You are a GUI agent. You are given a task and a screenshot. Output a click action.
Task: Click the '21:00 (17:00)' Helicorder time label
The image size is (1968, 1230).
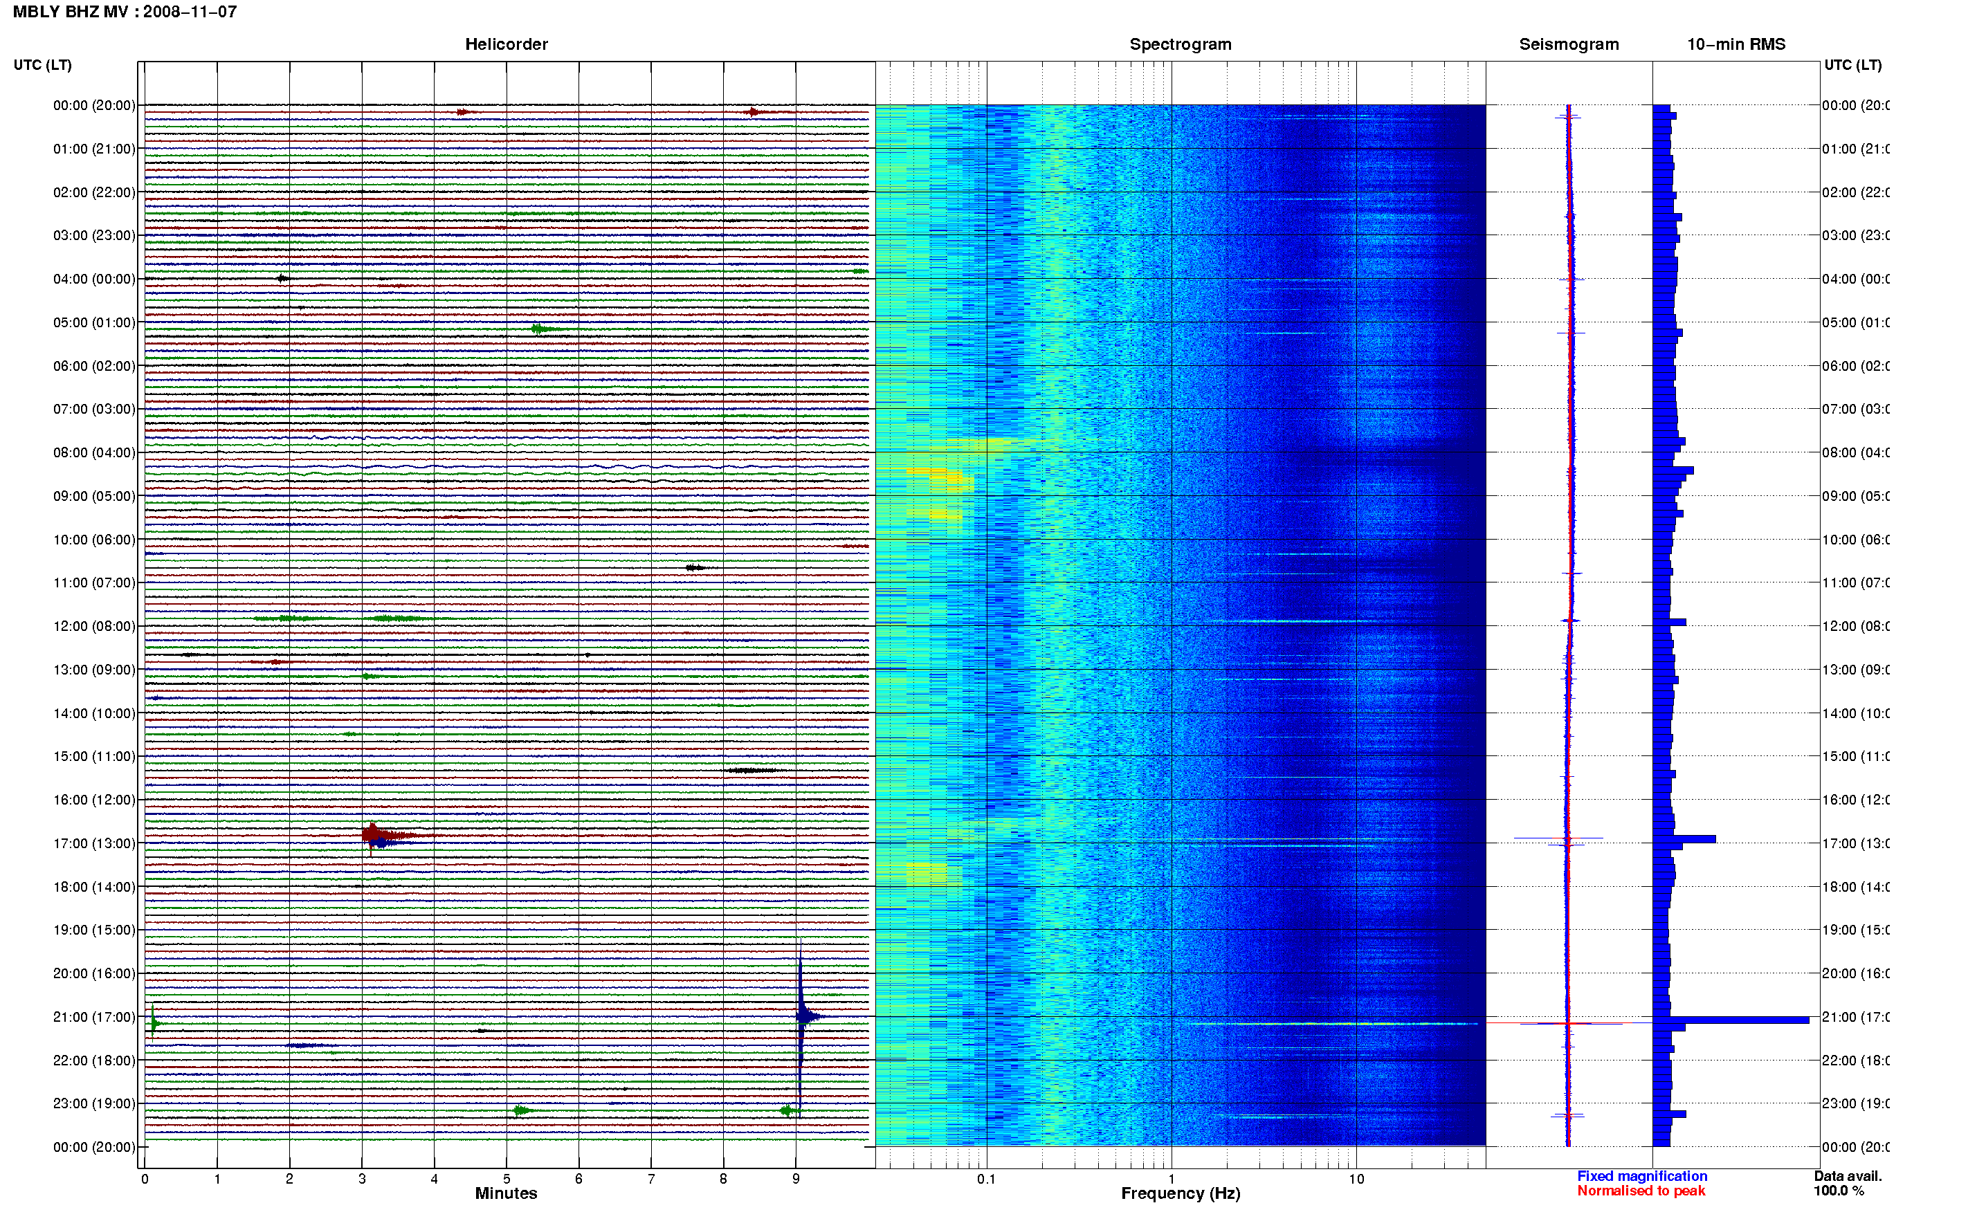pyautogui.click(x=94, y=1018)
